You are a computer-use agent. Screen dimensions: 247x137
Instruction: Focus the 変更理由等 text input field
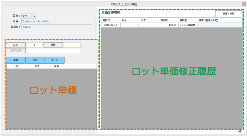pyautogui.click(x=53, y=51)
